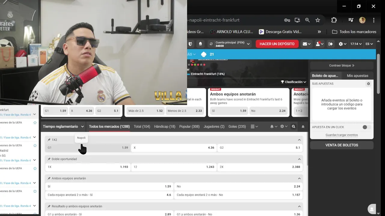Click the spade icon showing 21
The width and height of the screenshot is (385, 216).
click(x=204, y=54)
